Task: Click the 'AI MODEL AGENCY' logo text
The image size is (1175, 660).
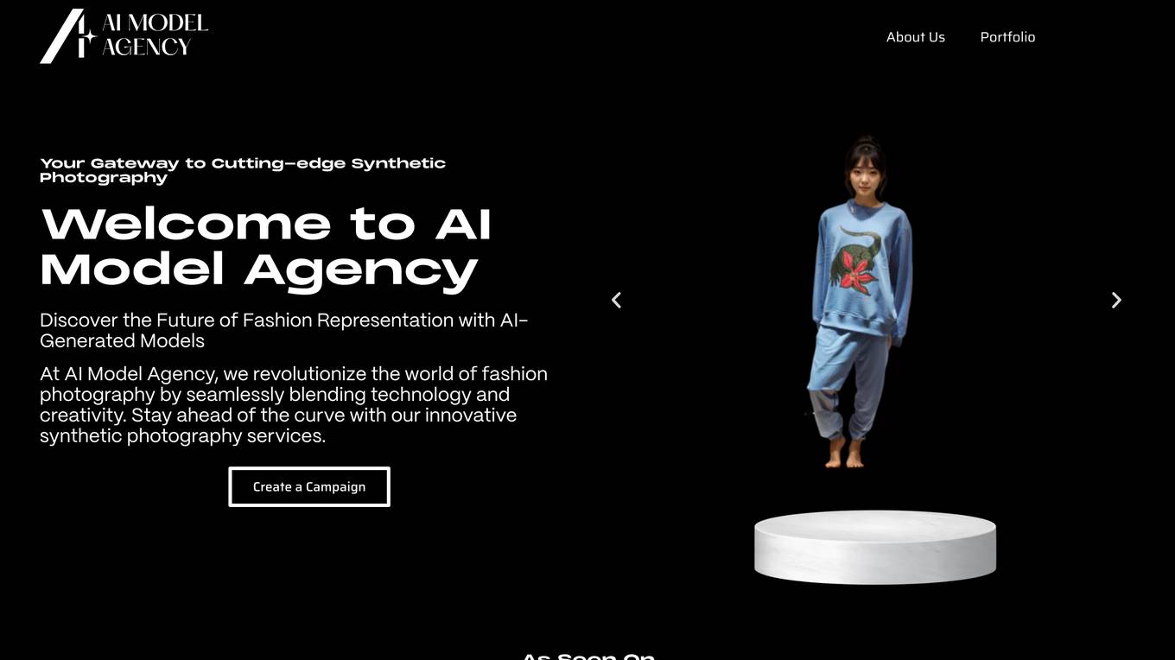Action: [x=156, y=35]
